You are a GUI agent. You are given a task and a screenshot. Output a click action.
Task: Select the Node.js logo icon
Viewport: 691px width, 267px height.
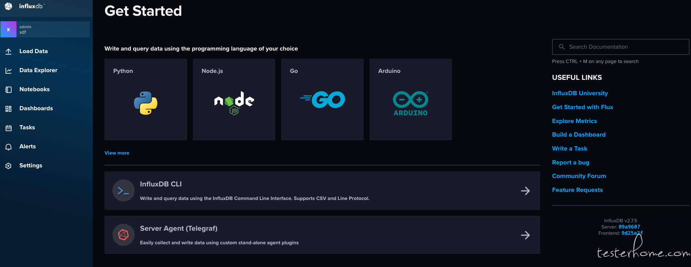click(x=234, y=103)
